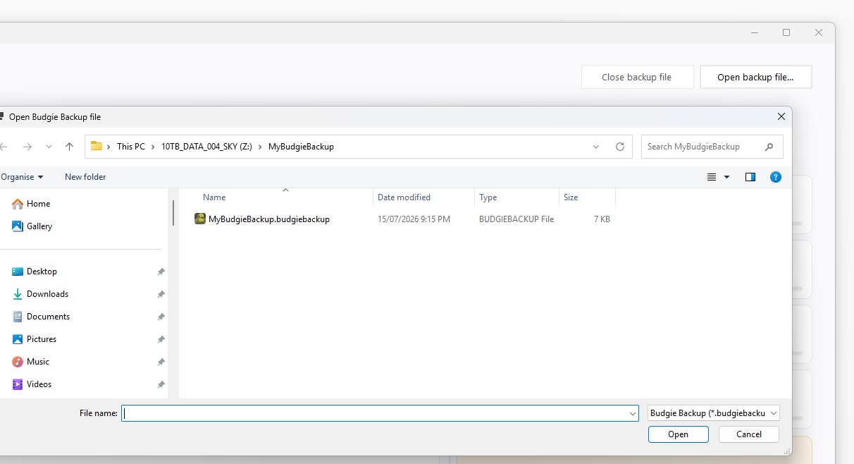The height and width of the screenshot is (464, 854).
Task: Expand the address bar previous locations dropdown
Action: [596, 147]
